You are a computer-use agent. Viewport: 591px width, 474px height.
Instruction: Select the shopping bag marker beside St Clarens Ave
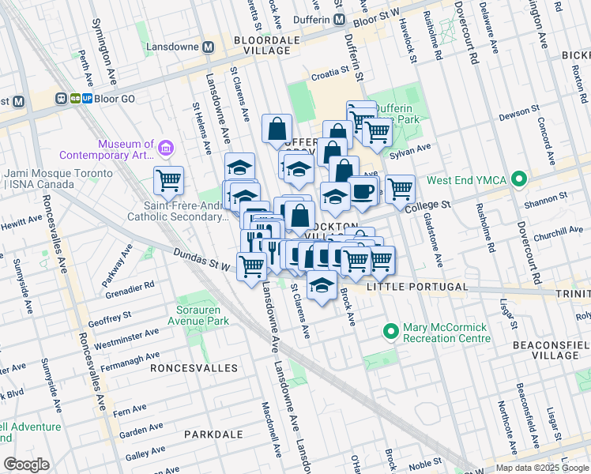coord(277,130)
